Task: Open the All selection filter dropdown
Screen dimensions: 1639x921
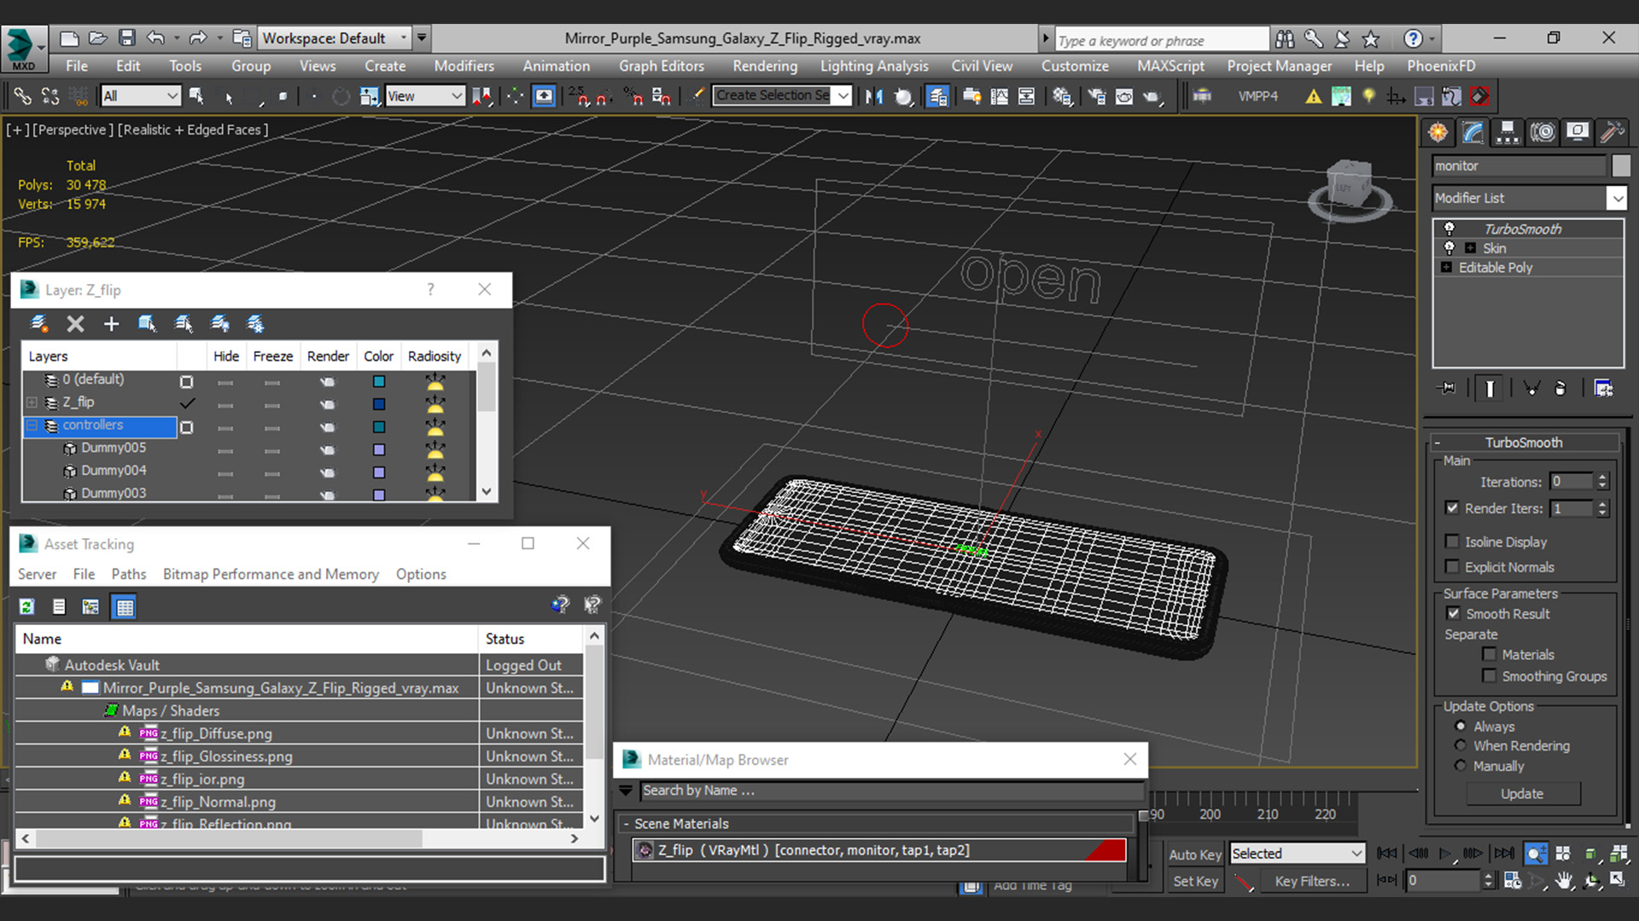Action: 140,96
